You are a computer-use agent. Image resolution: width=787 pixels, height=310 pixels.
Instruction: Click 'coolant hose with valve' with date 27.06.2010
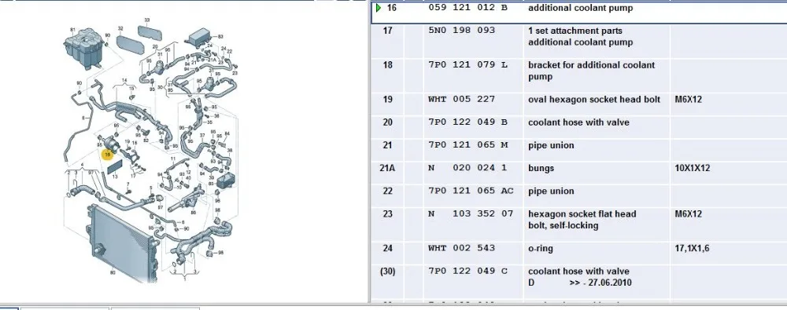point(579,277)
